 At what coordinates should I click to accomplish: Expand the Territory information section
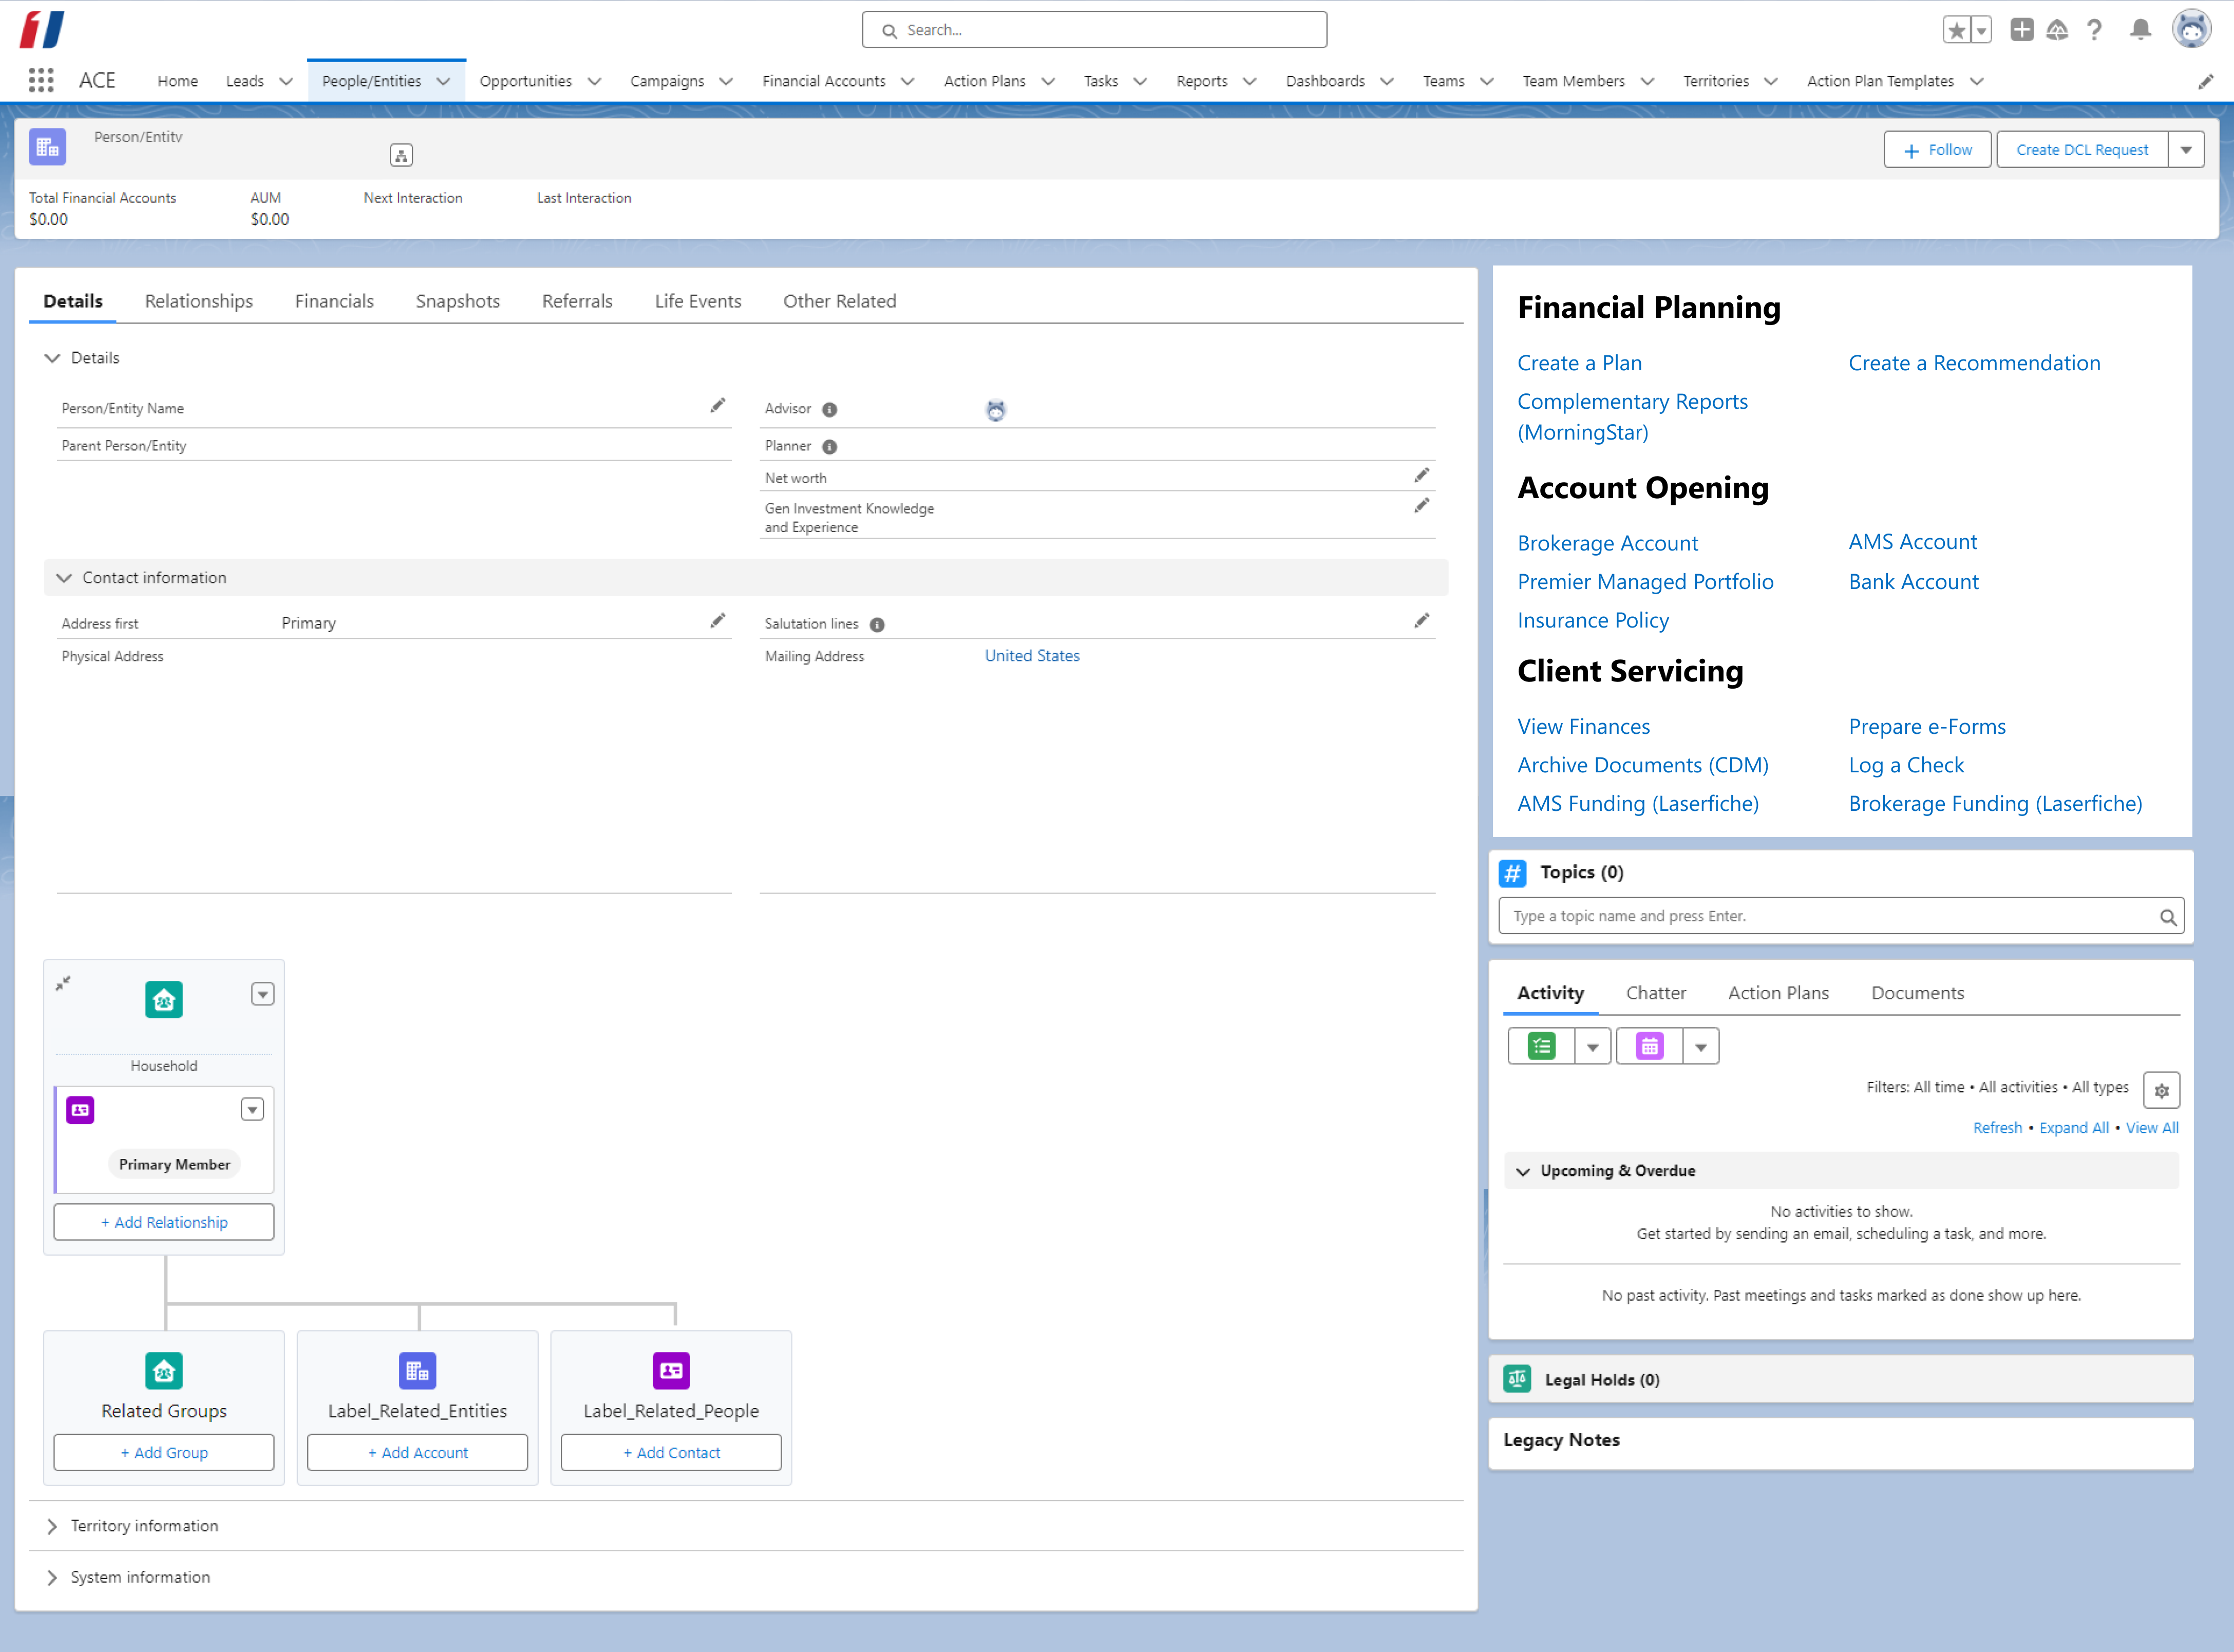click(x=52, y=1526)
